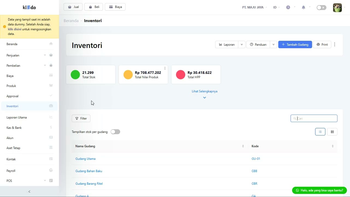Screen dimensions: 350x197
Task: Go to Laporan Utama menu item
Action: (x=17, y=117)
